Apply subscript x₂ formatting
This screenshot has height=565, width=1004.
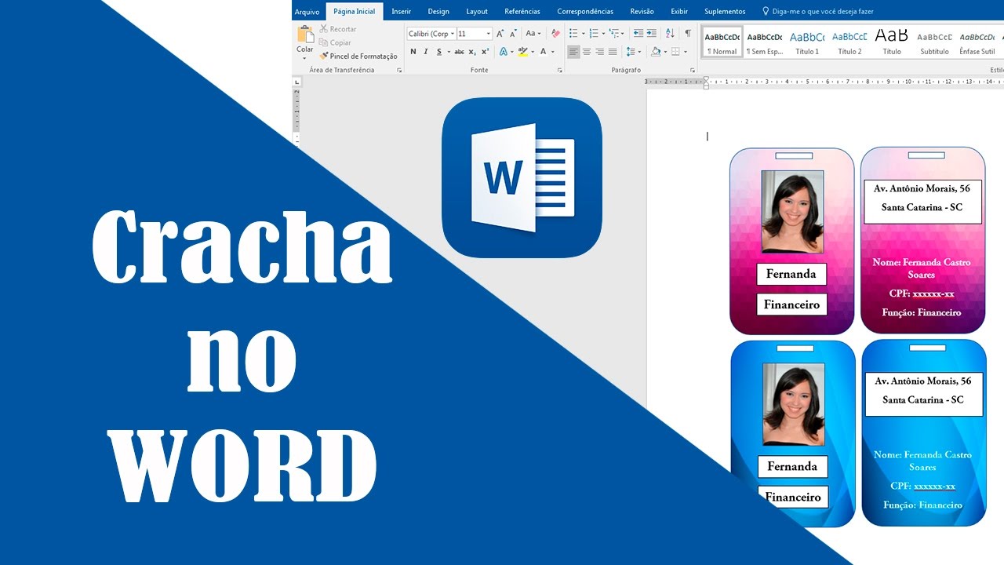472,52
